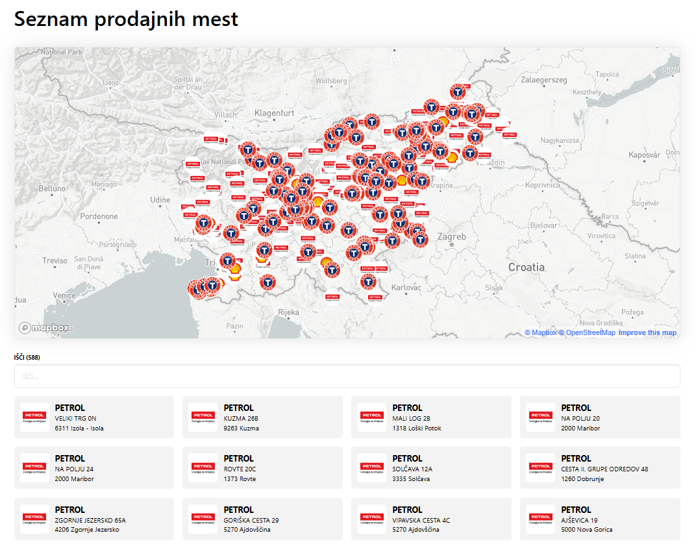
Task: Open Petrol Solčava 12A location card
Action: tap(431, 468)
